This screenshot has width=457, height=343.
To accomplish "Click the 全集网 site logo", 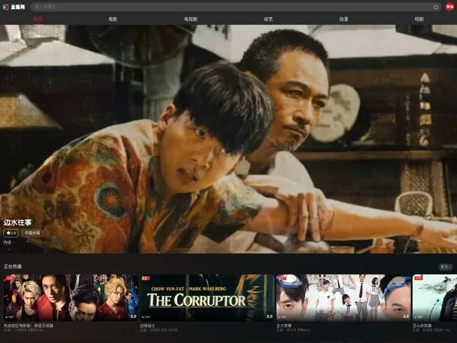I will click(x=14, y=7).
